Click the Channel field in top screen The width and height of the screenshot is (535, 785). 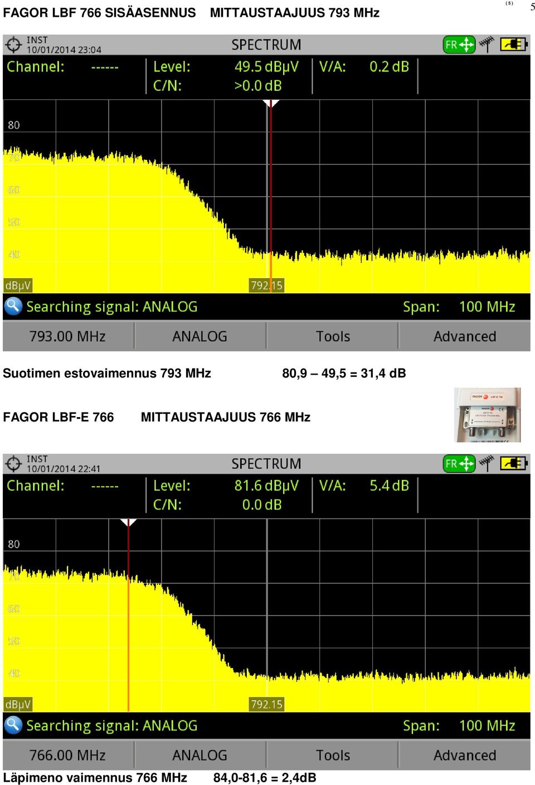tap(63, 67)
